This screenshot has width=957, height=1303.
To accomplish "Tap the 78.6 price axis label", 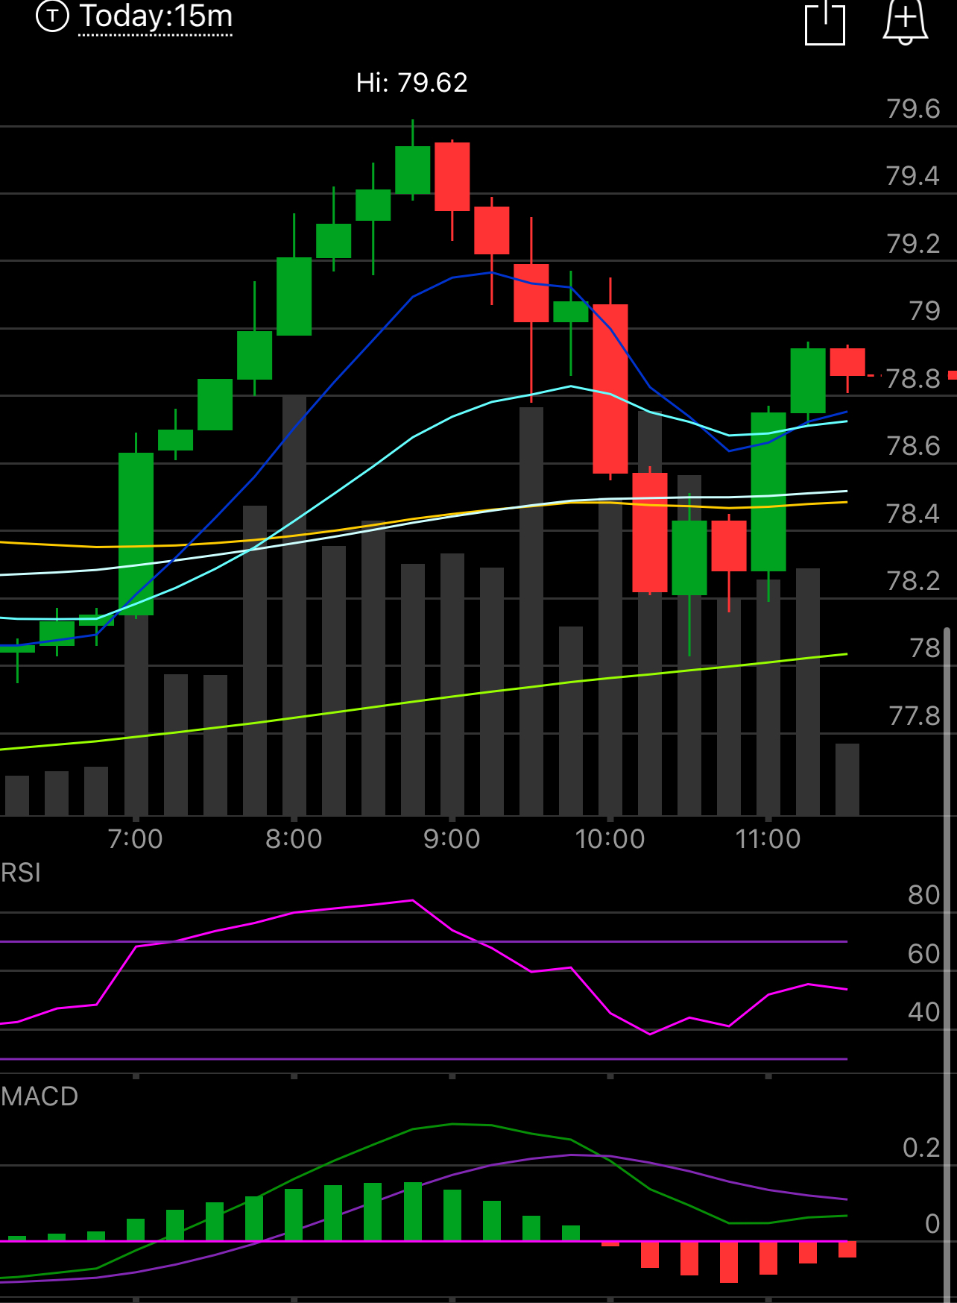I will (x=913, y=446).
